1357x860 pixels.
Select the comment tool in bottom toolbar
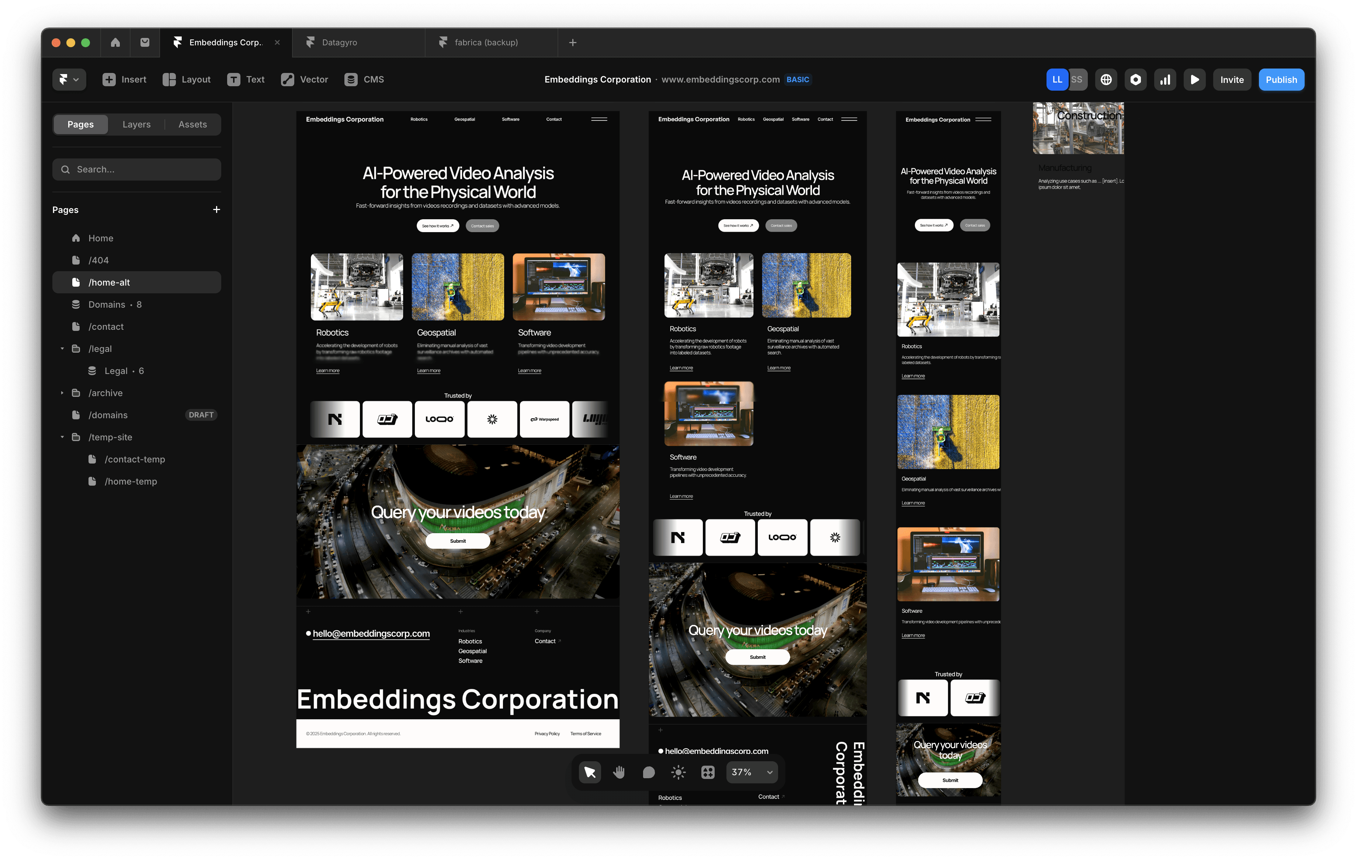649,772
